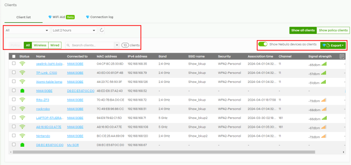Open the rockrobo client link
The height and width of the screenshot is (165, 351).
click(43, 109)
